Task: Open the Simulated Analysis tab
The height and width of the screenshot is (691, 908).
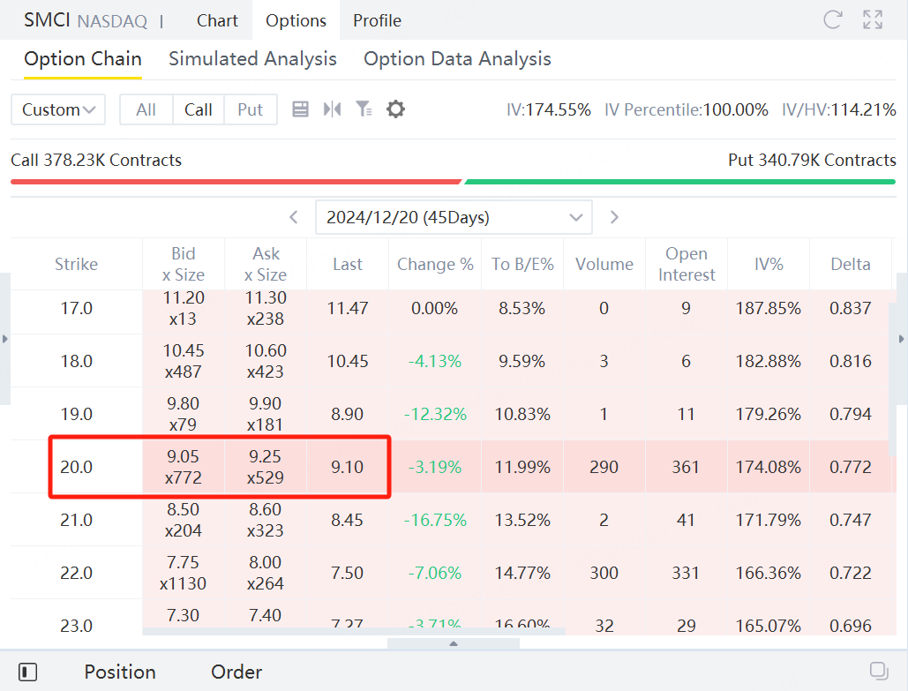Action: 252,59
